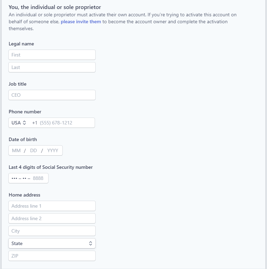Focus the YYYY year field
The height and width of the screenshot is (269, 267).
[53, 150]
